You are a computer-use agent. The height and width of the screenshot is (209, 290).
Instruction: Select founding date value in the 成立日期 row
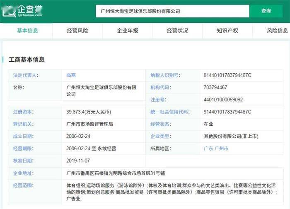click(x=78, y=136)
